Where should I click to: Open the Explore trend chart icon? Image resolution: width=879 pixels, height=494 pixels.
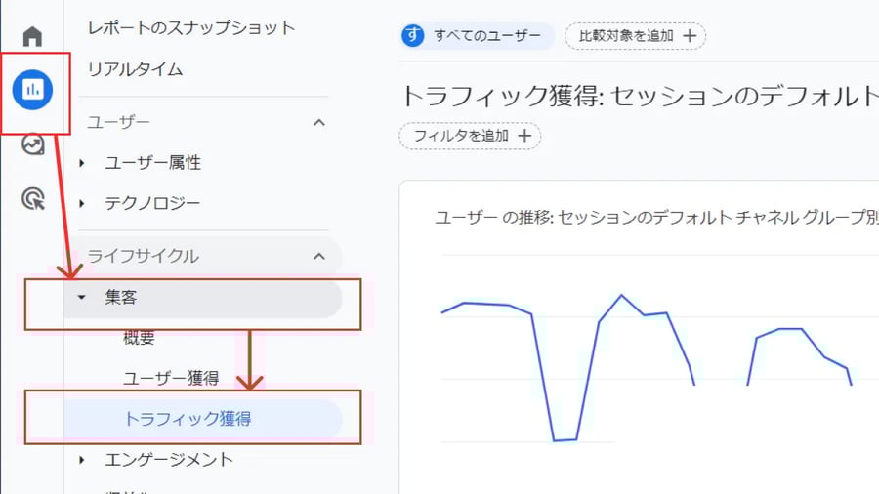click(x=32, y=144)
